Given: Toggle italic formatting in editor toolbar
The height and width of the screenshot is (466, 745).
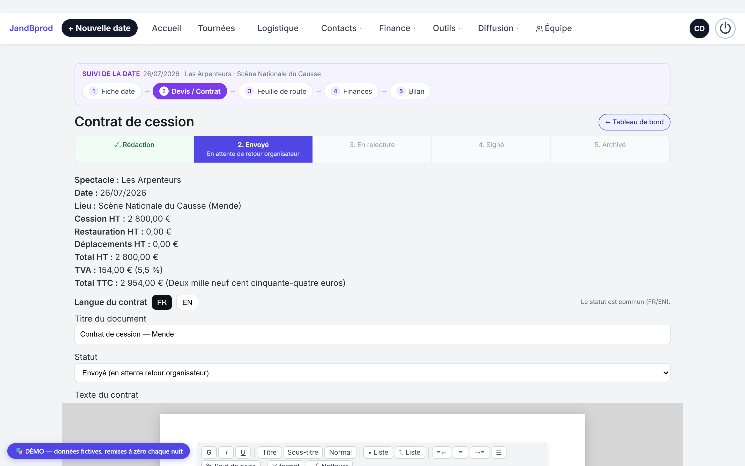Looking at the screenshot, I should pos(226,452).
